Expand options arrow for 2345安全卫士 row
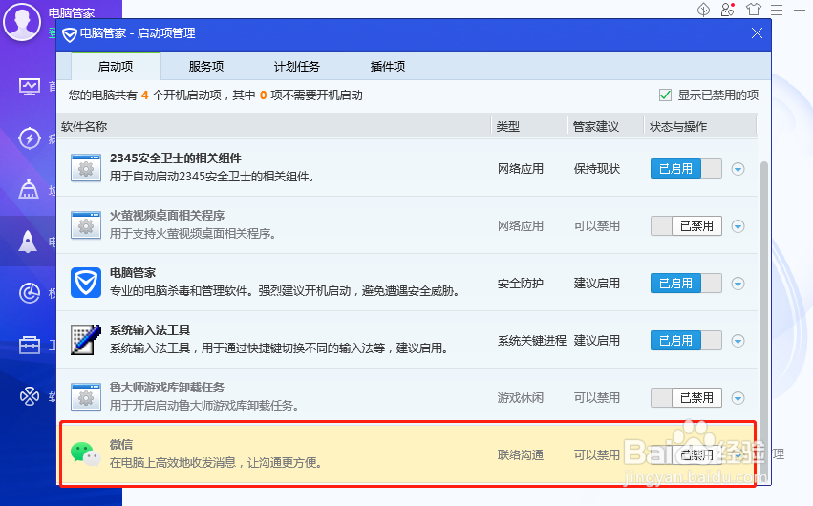813x506 pixels. coord(738,169)
